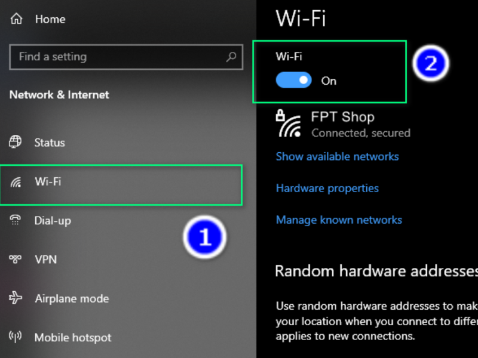Turn off the Wi-Fi toggle switch

click(x=293, y=80)
